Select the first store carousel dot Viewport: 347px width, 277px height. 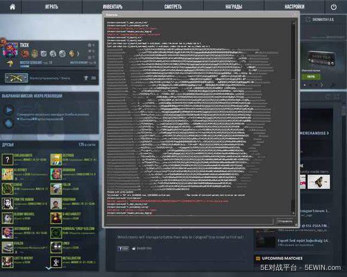tap(305, 85)
